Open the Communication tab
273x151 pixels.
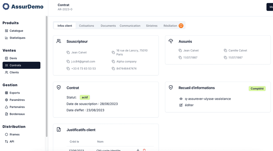(130, 26)
